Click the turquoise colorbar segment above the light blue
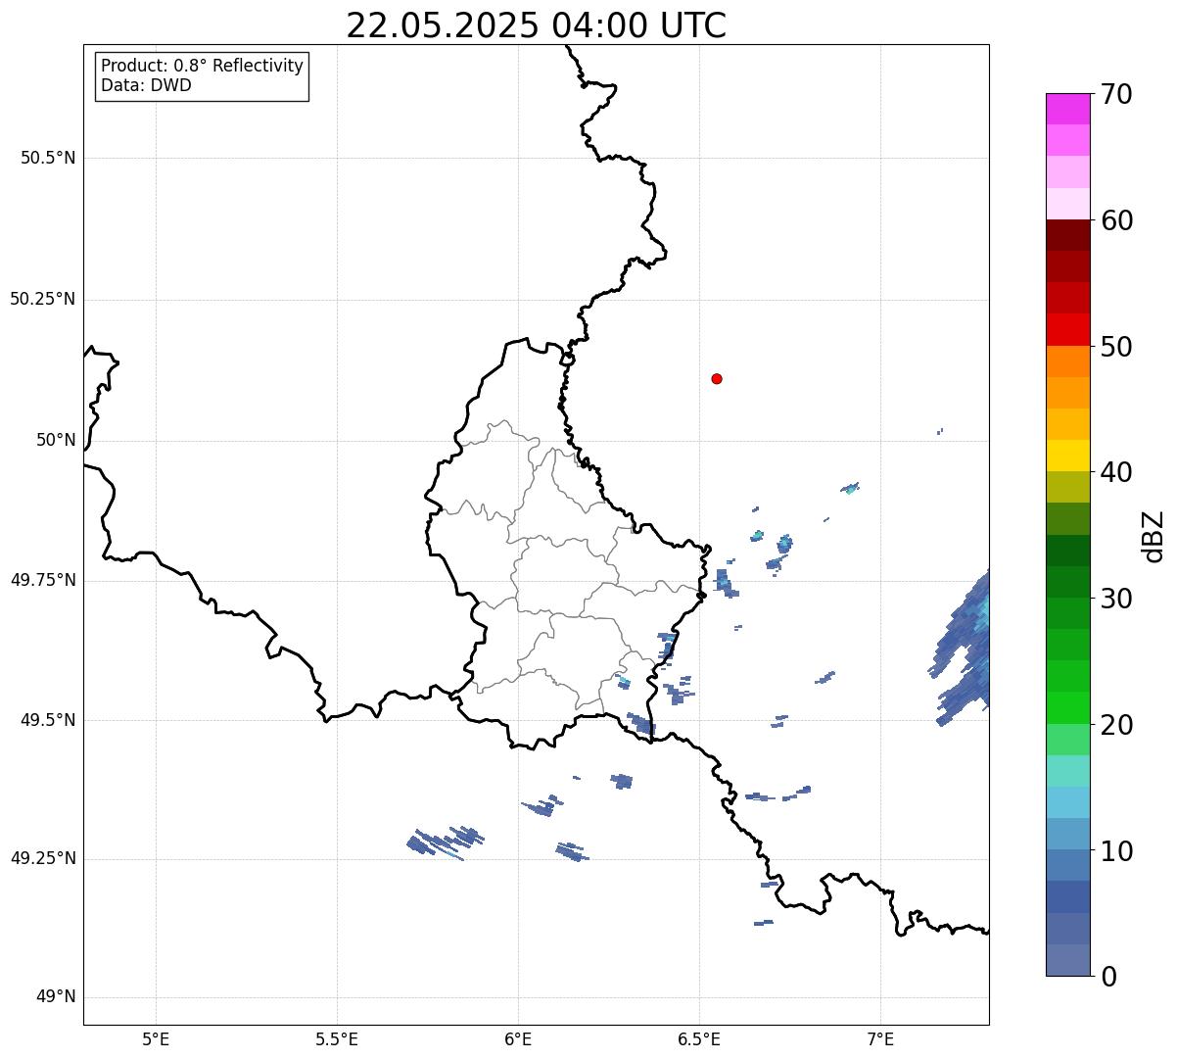This screenshot has width=1177, height=1059. point(1067,771)
